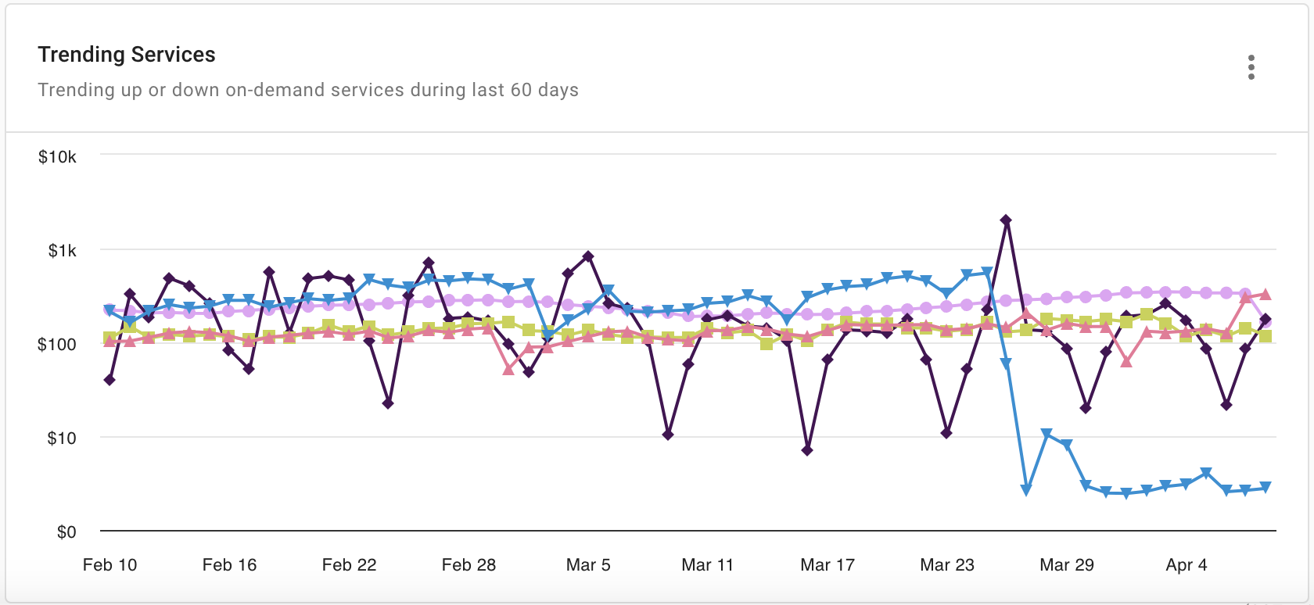1314x605 pixels.
Task: Click the $10k y-axis label
Action: tap(58, 157)
